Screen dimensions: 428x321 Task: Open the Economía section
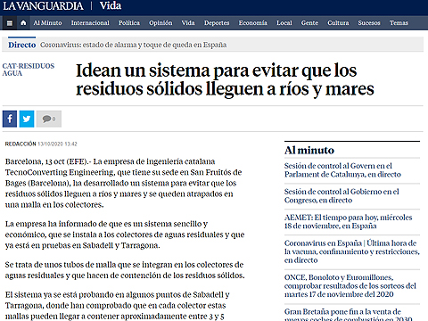click(x=253, y=23)
